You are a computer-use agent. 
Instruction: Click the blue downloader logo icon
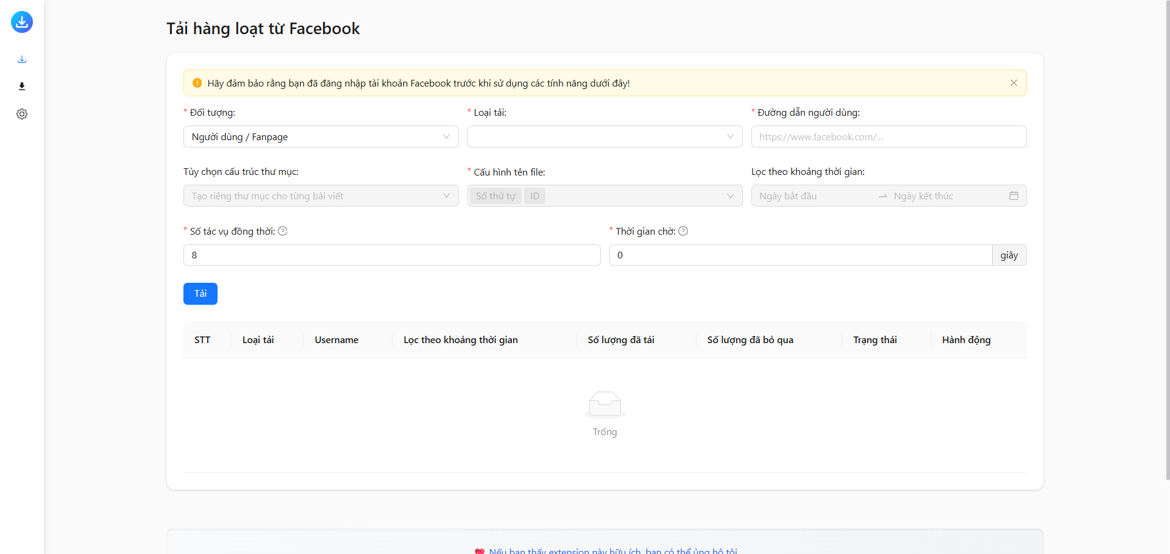click(x=22, y=22)
